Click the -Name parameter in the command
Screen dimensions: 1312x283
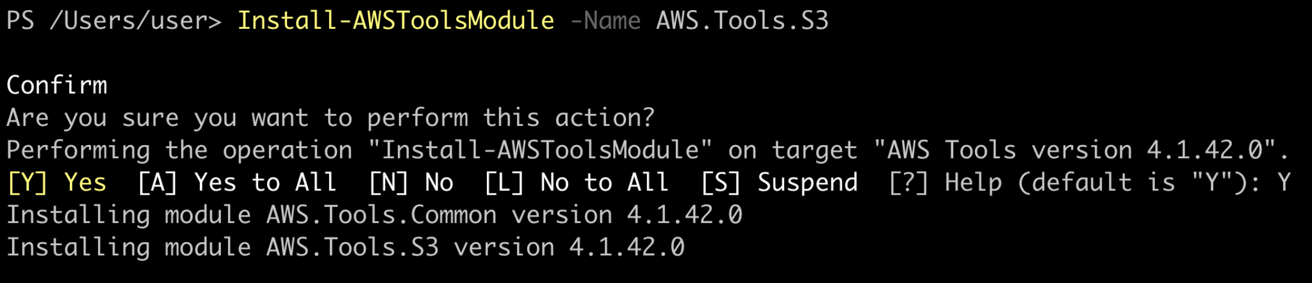click(605, 21)
